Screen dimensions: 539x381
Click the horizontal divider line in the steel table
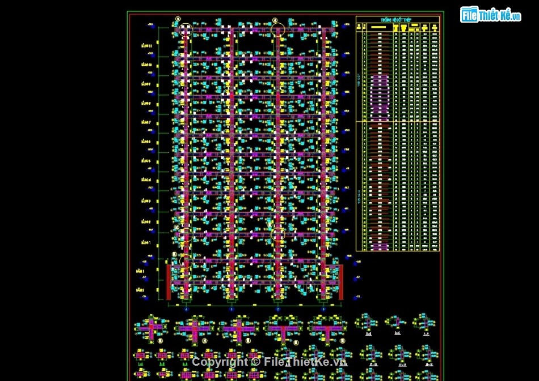(397, 121)
